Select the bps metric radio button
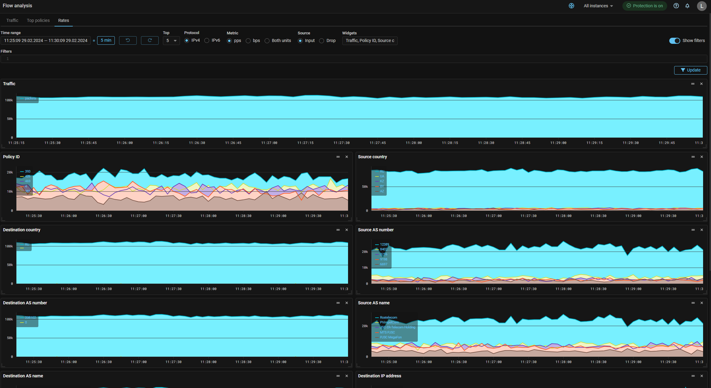 click(x=248, y=41)
